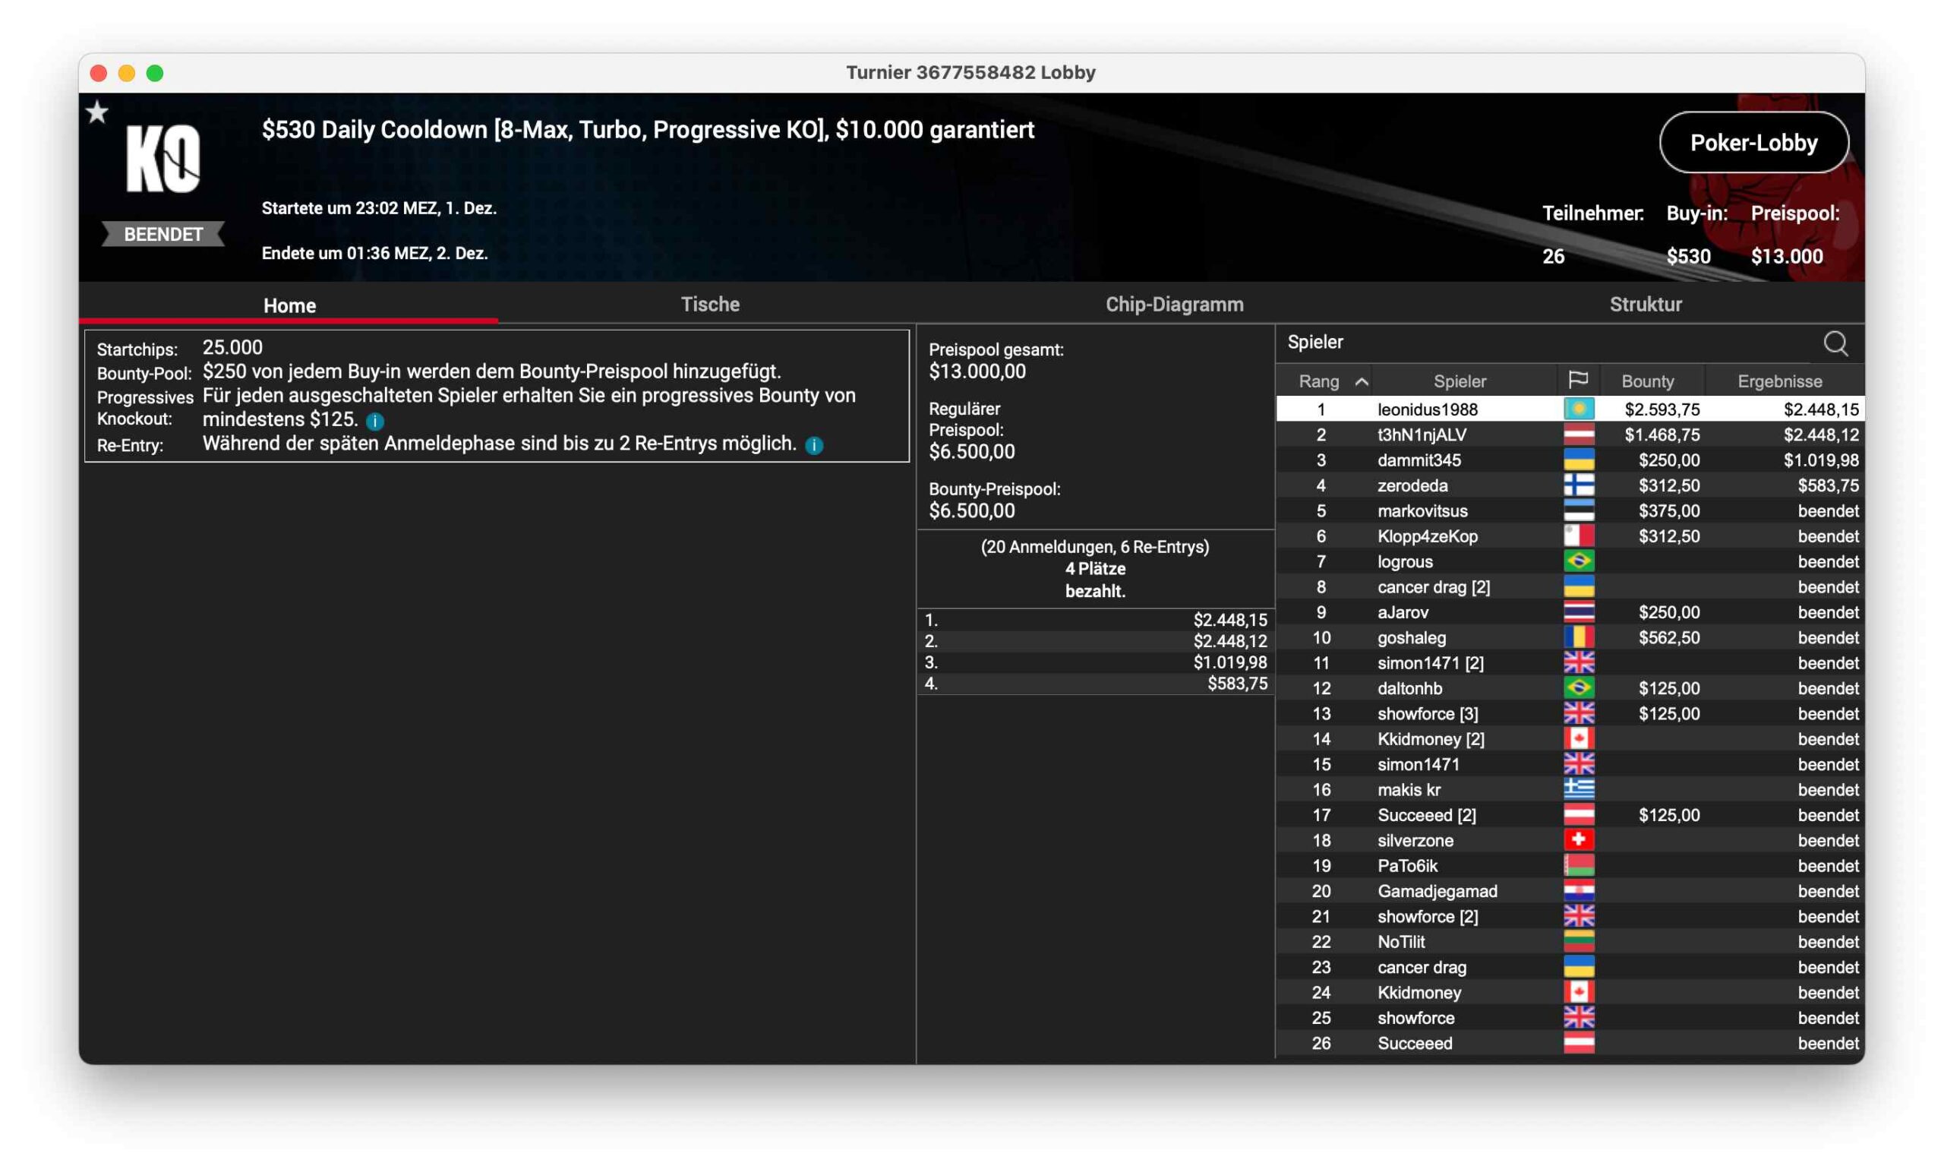
Task: Select player t3hN1njALV in the list
Action: [1422, 434]
